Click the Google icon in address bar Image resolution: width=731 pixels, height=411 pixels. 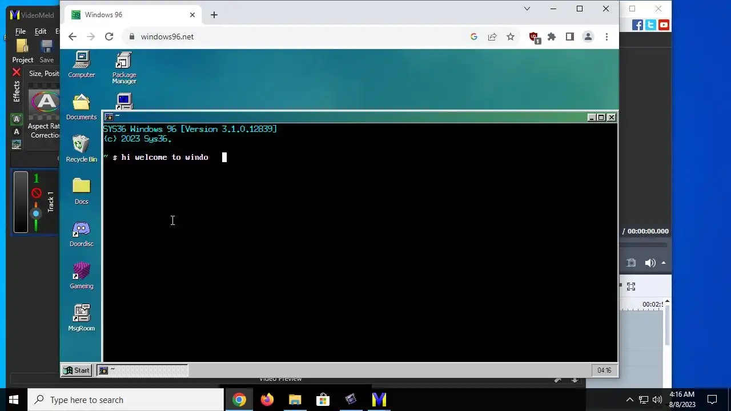[473, 37]
